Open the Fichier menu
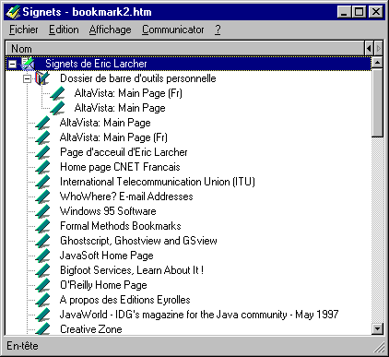 pyautogui.click(x=24, y=30)
